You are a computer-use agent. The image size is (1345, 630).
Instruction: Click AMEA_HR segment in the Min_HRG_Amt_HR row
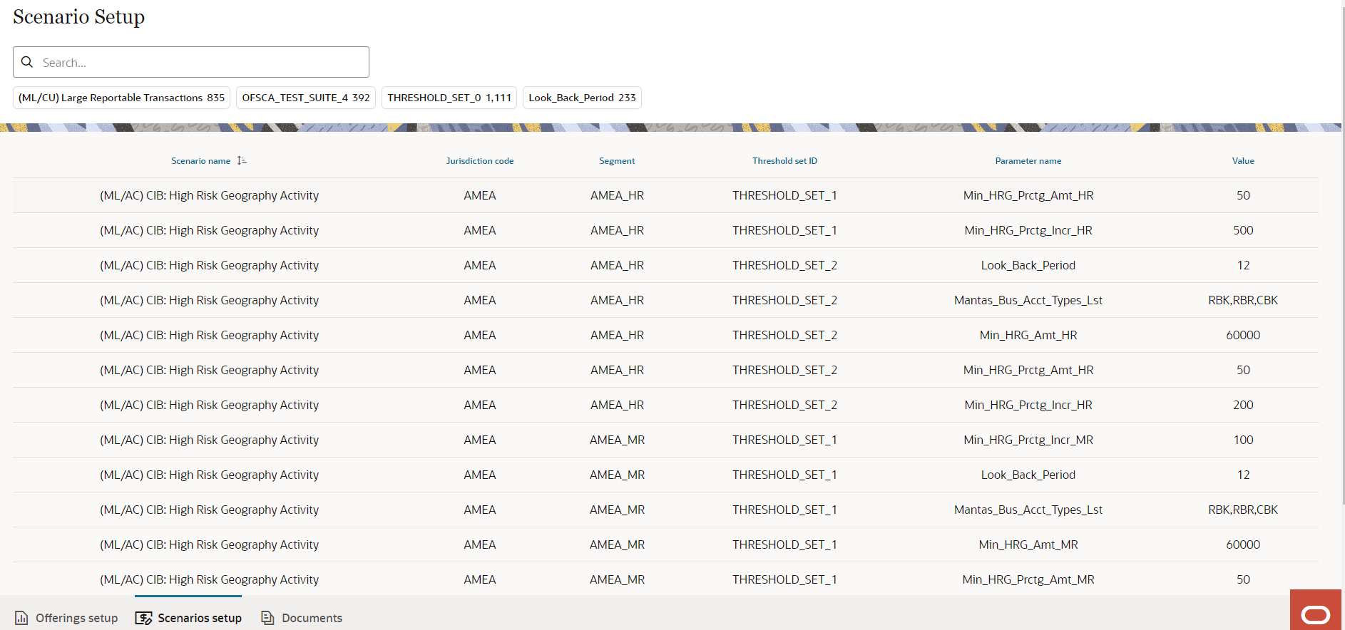617,335
